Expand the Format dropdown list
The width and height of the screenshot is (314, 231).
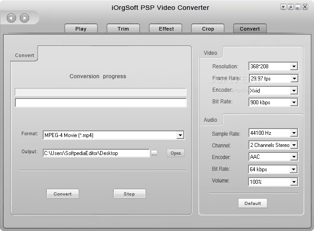click(180, 135)
